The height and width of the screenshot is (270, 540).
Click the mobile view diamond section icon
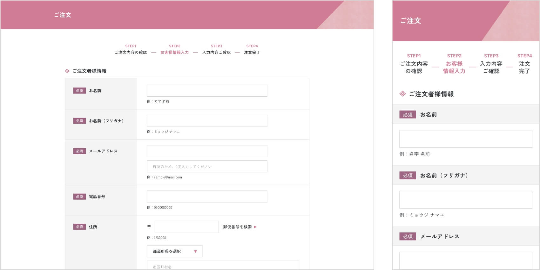402,94
